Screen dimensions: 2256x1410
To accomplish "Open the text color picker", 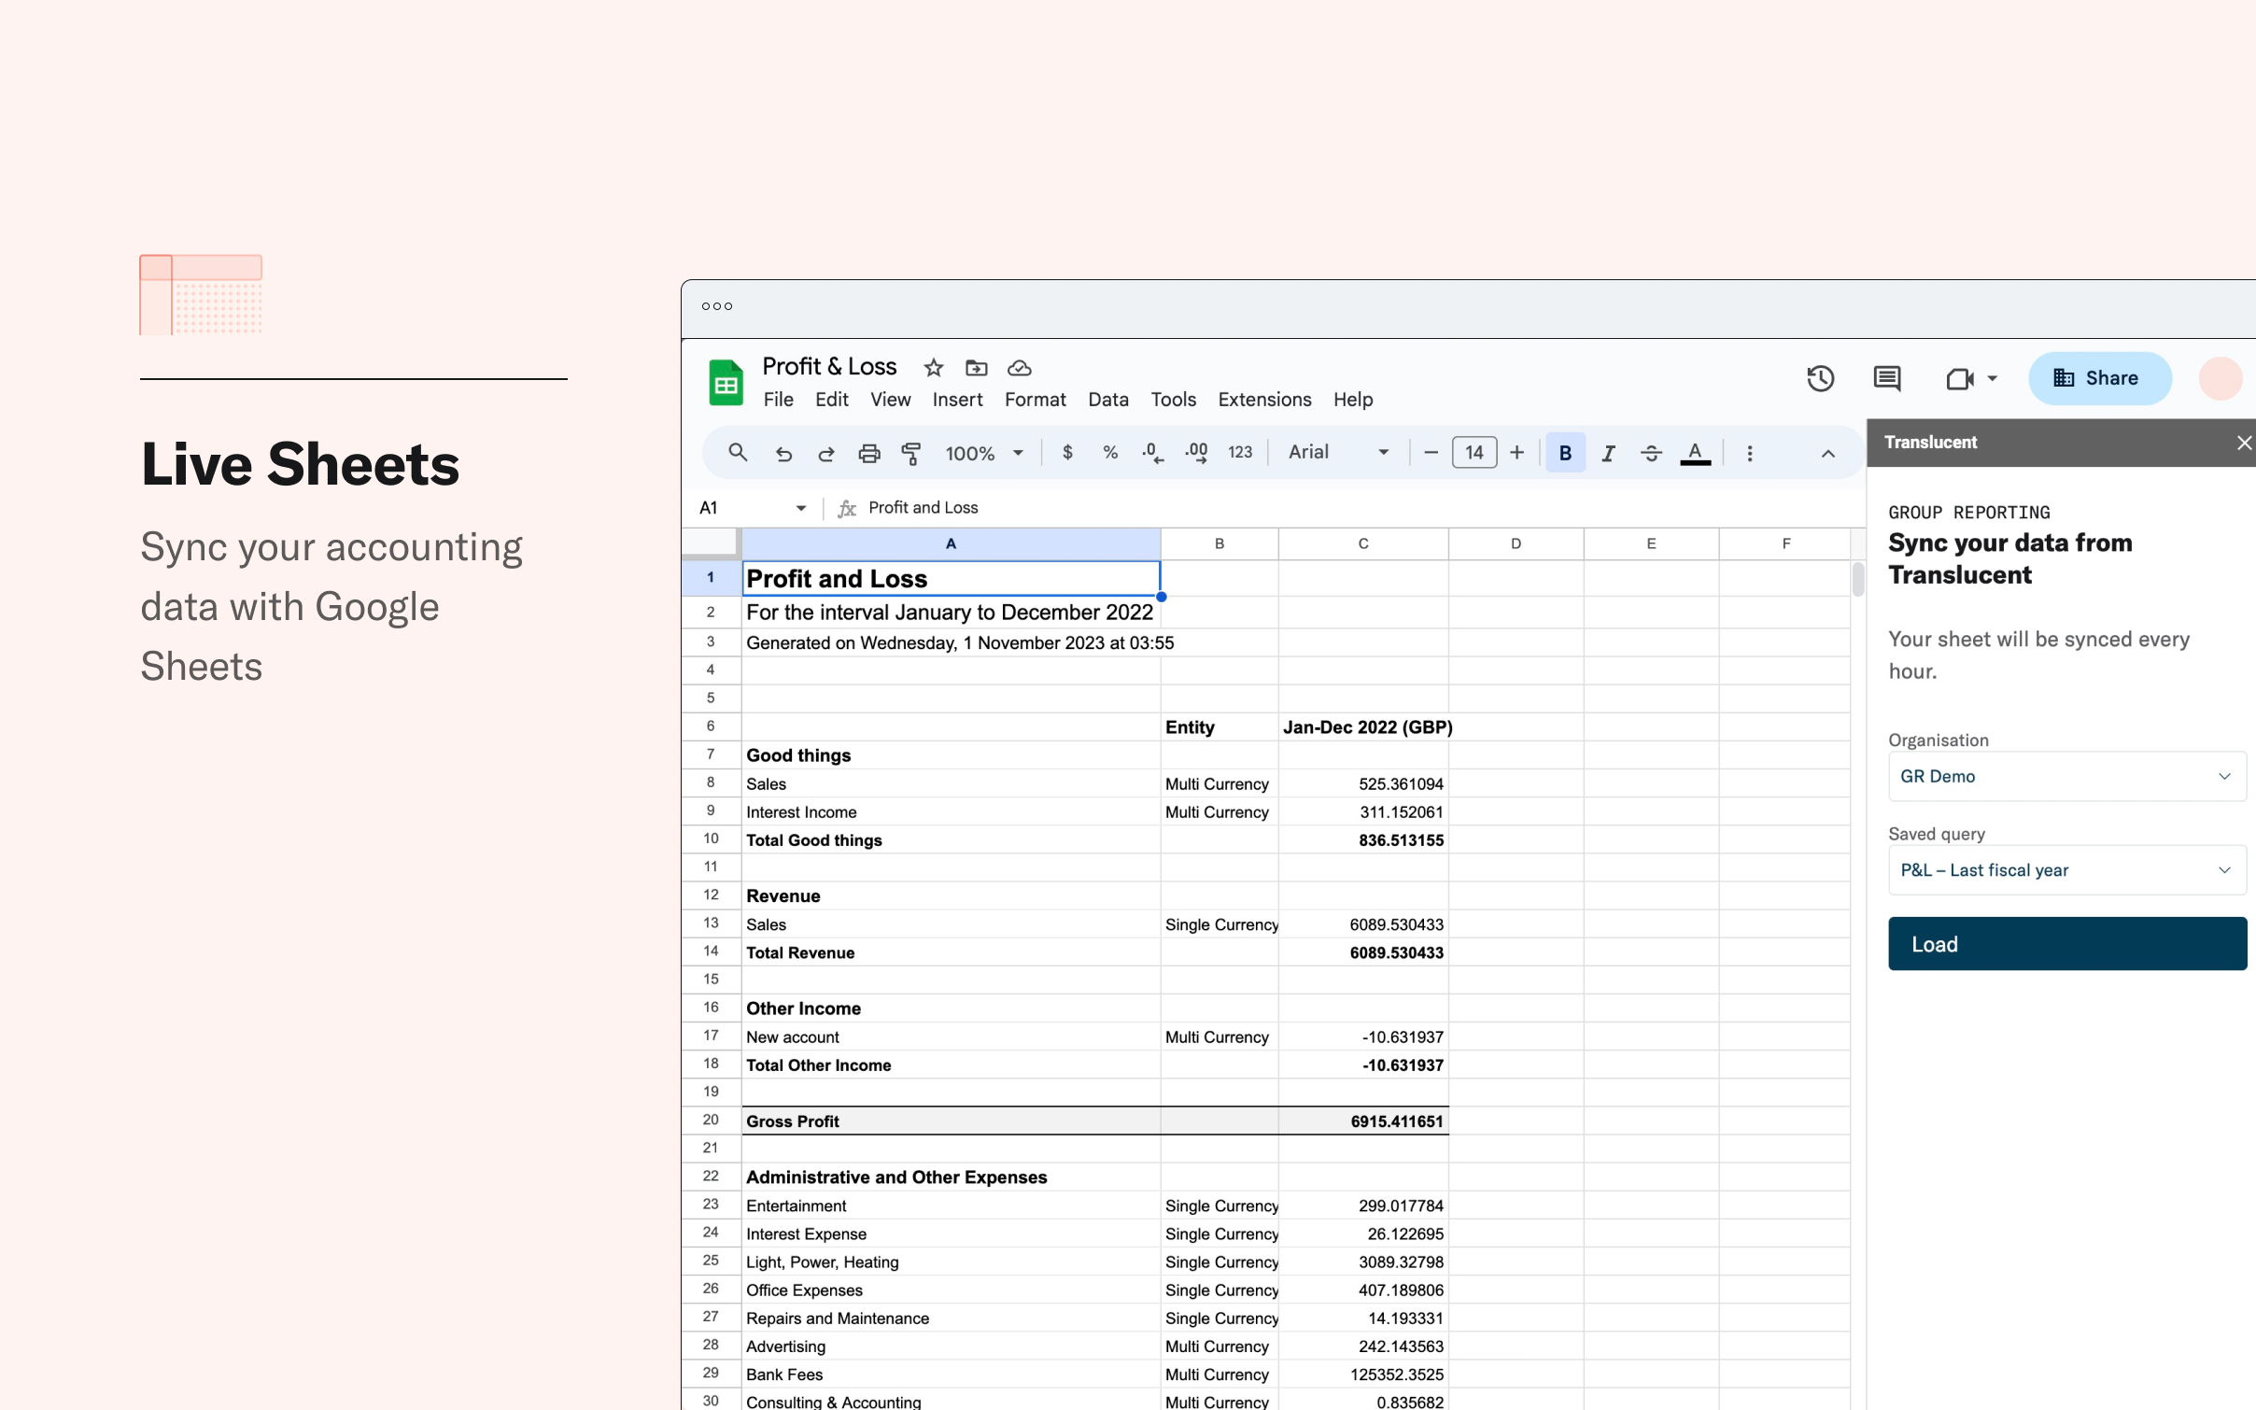I will (1695, 454).
